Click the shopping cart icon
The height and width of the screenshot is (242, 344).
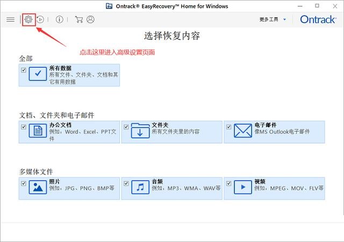click(79, 19)
